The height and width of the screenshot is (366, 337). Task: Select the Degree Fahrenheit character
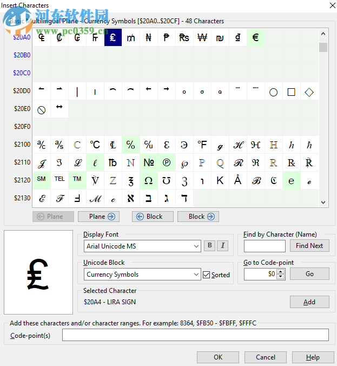[x=202, y=145]
